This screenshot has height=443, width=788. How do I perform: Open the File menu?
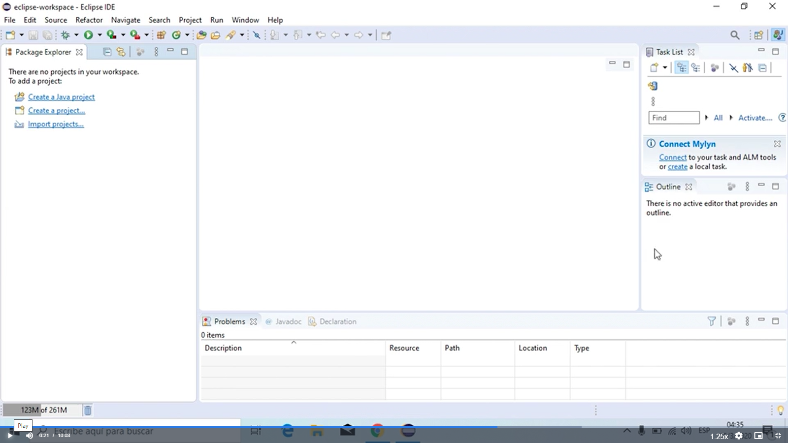click(10, 20)
